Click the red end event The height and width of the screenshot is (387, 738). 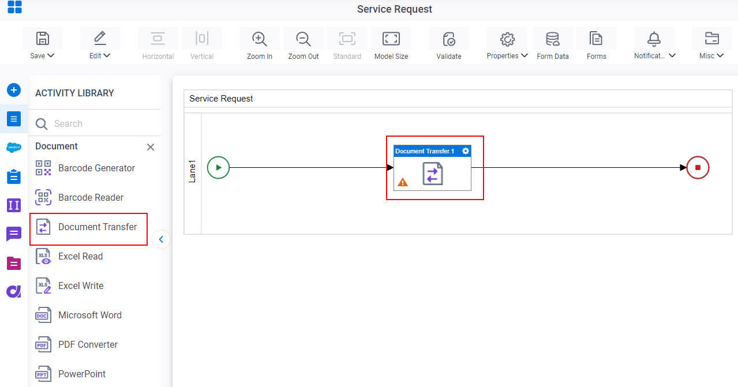coord(698,168)
